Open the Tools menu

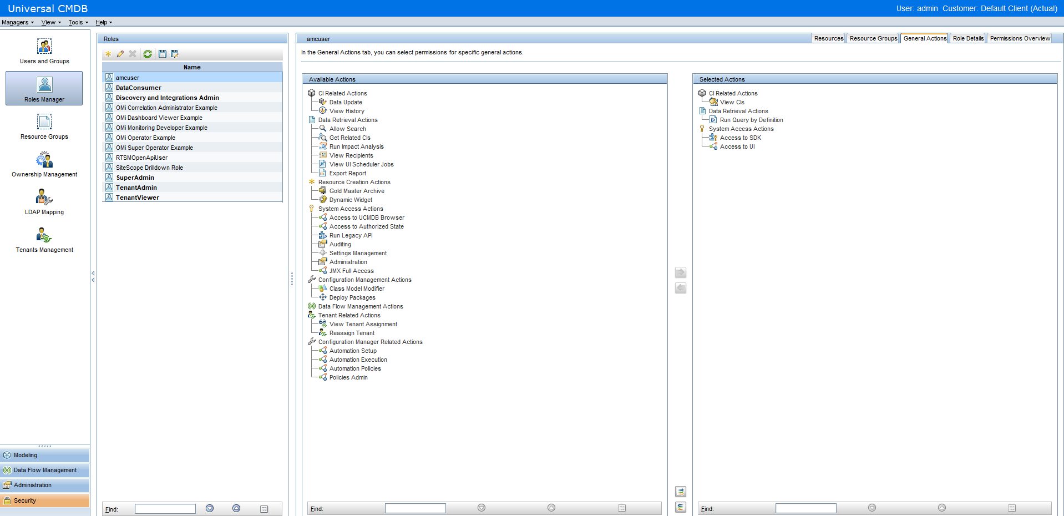tap(78, 23)
